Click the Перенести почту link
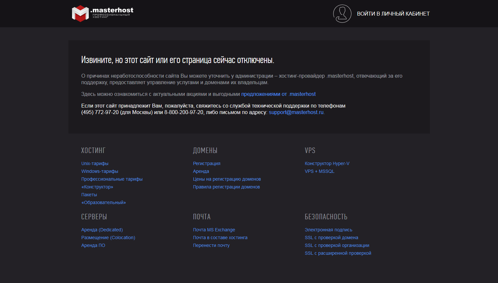The height and width of the screenshot is (283, 498). pos(211,245)
